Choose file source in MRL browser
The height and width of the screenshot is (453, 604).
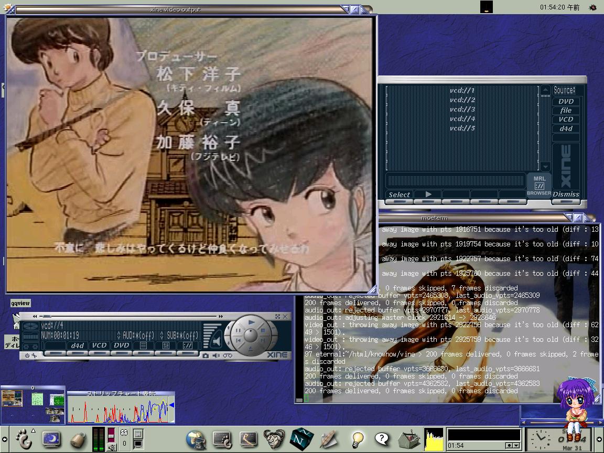tap(566, 110)
